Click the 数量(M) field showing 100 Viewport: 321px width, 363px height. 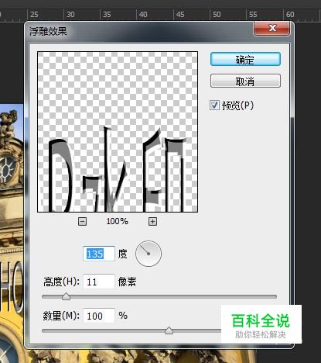coord(99,316)
